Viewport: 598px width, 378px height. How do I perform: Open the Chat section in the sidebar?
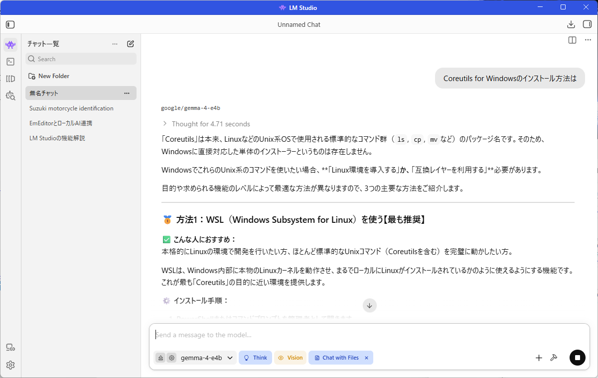(10, 45)
